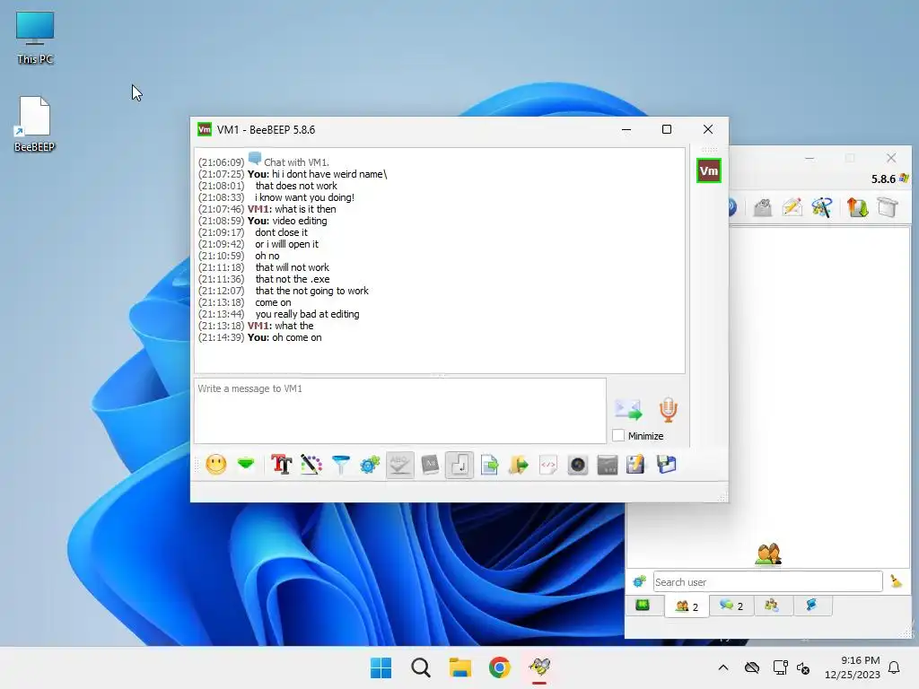Image resolution: width=919 pixels, height=689 pixels.
Task: Click the camera screenshot icon
Action: (578, 466)
